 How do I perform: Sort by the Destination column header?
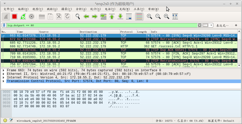pyautogui.click(x=99, y=32)
